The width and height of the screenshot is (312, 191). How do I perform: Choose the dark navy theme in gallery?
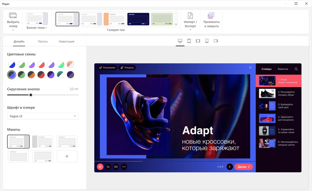click(x=138, y=19)
